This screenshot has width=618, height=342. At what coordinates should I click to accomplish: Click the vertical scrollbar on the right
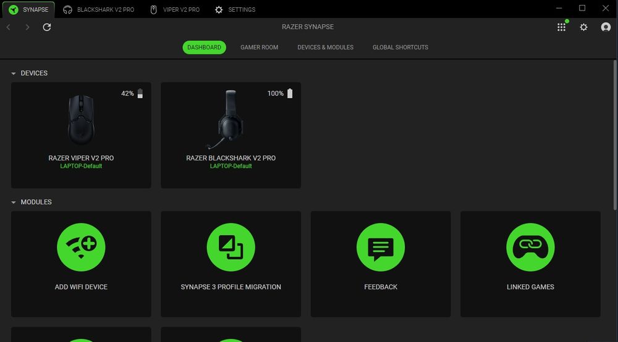[616, 136]
